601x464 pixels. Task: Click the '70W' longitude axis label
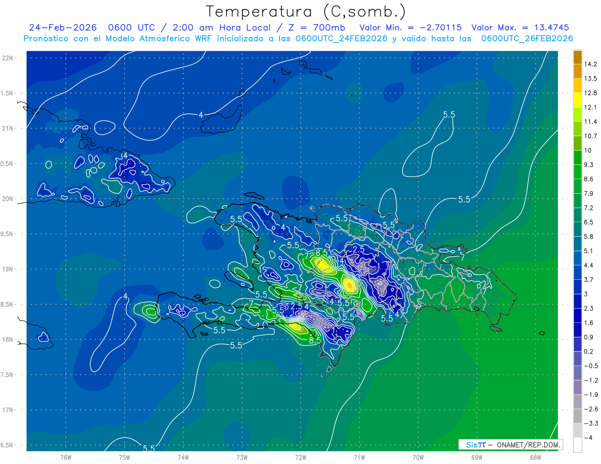[418, 457]
